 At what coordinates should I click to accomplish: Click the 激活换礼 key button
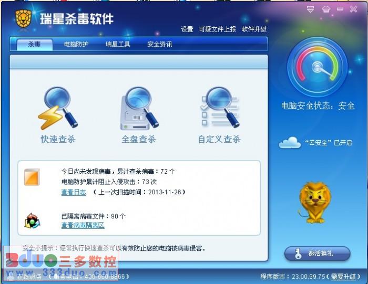[318, 254]
